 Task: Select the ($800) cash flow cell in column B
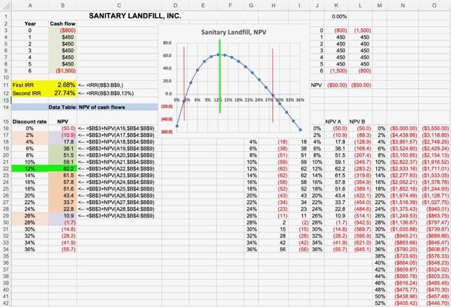point(62,30)
